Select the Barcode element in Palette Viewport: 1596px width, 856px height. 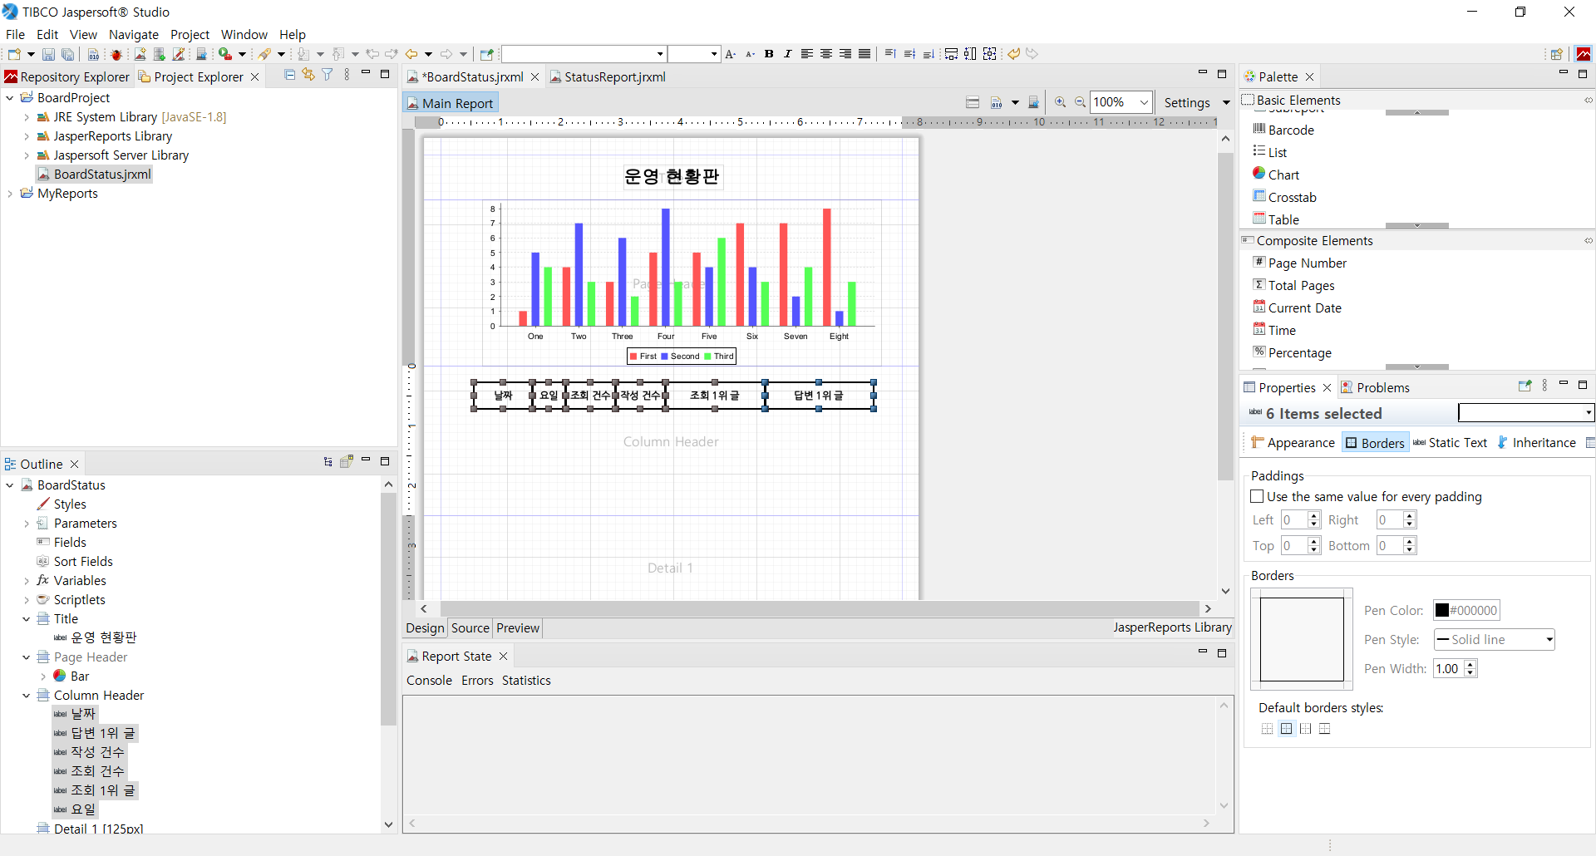1283,130
